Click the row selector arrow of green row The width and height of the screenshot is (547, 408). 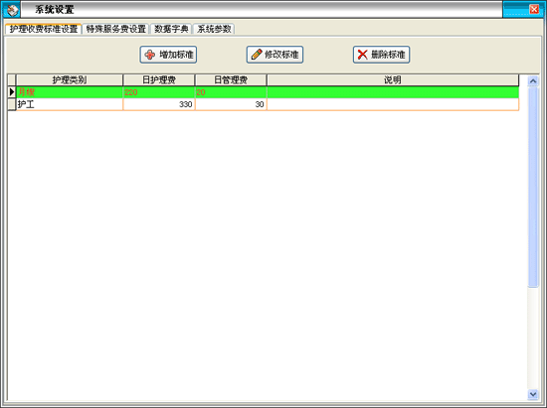click(12, 92)
